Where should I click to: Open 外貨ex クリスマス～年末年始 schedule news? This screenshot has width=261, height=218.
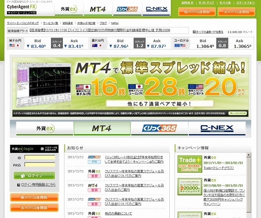(x=134, y=173)
